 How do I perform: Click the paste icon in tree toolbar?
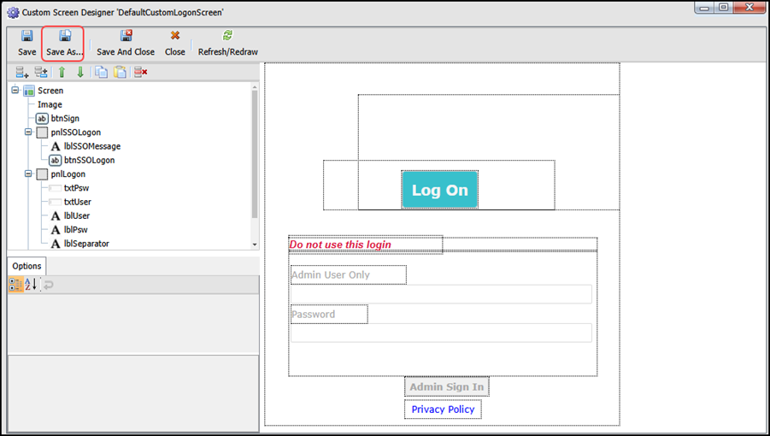click(120, 73)
